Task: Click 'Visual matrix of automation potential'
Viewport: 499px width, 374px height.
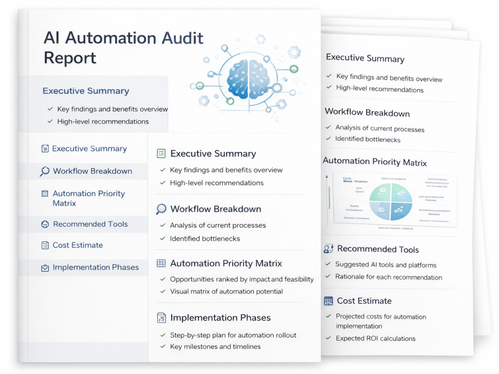Action: click(226, 292)
